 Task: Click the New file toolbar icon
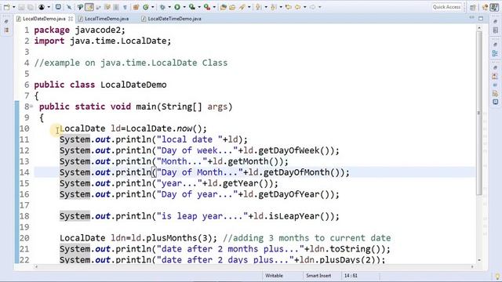[7, 7]
